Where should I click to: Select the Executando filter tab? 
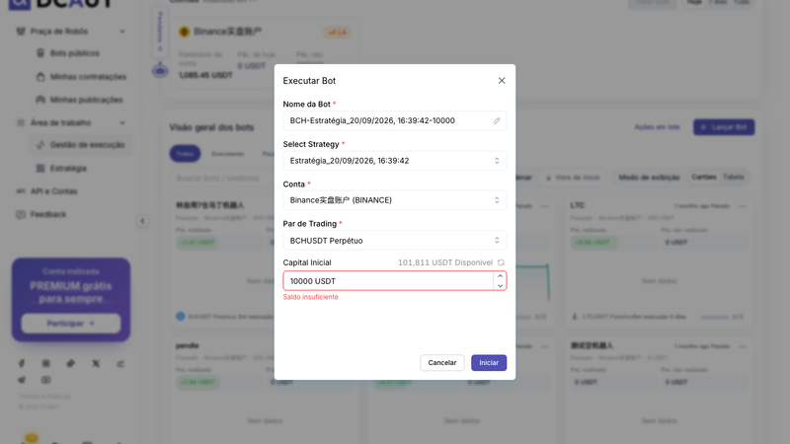[228, 154]
